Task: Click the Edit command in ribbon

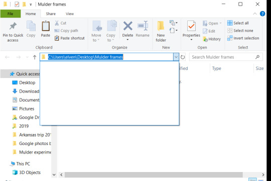Action: click(209, 31)
